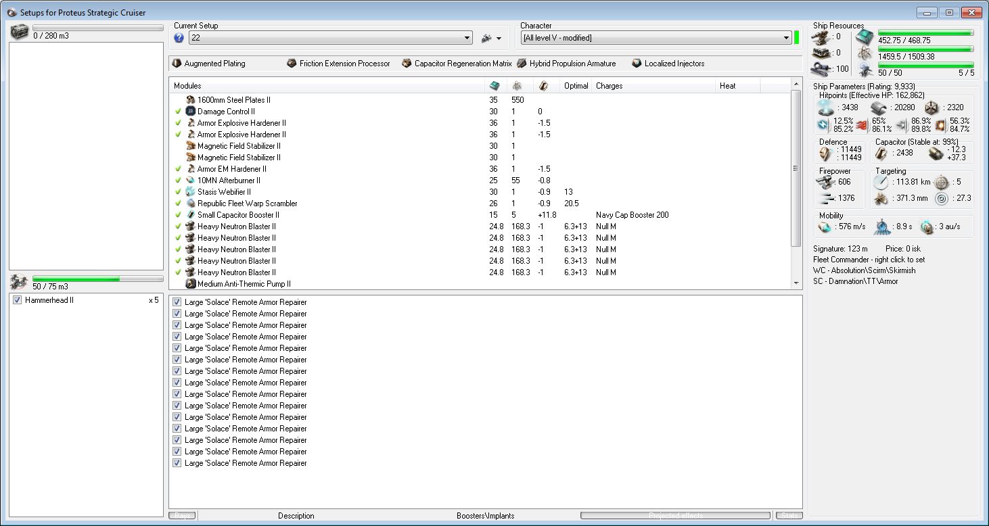Image resolution: width=989 pixels, height=526 pixels.
Task: Toggle the Damage Control II active checkmark
Action: (179, 112)
